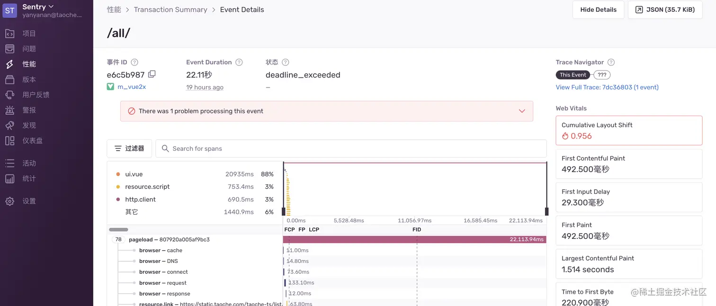Go to 性能 breadcrumb
The height and width of the screenshot is (306, 716).
[x=114, y=9]
